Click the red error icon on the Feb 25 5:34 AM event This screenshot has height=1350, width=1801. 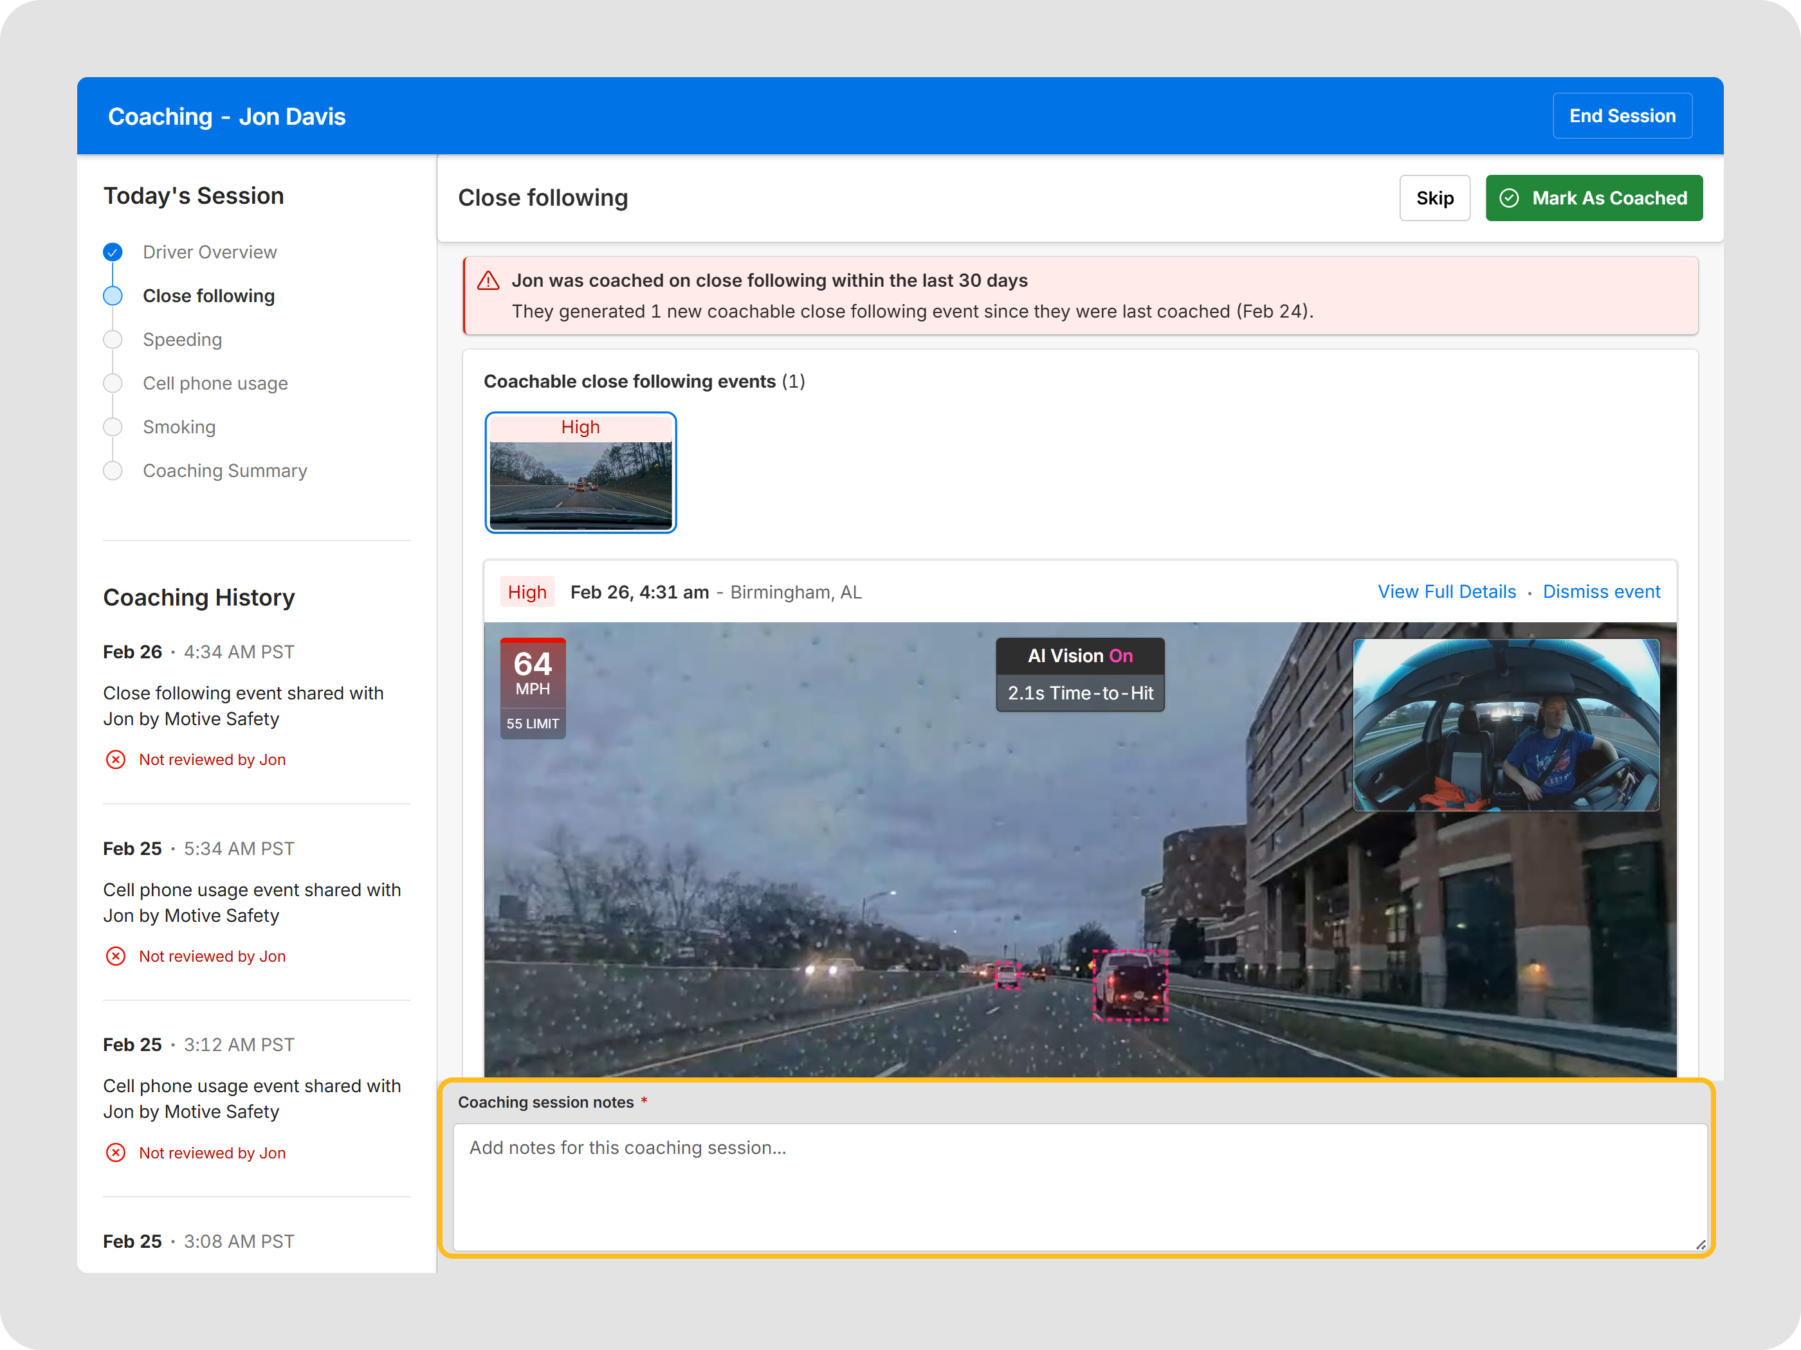click(116, 956)
